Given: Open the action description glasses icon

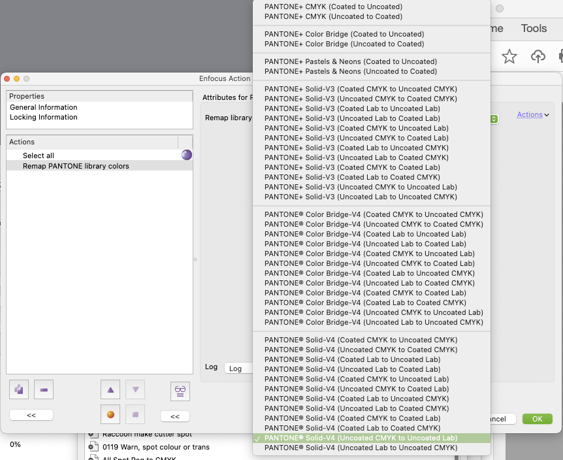Looking at the screenshot, I should 179,390.
